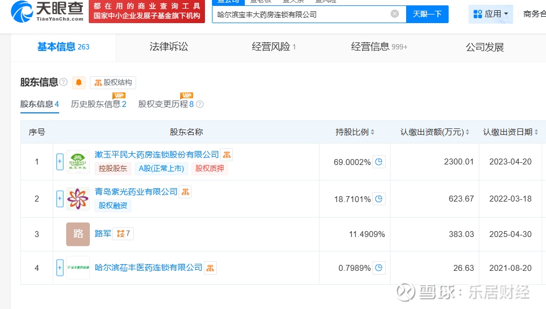Screen dimensions: 546x309
Task: Click the 漱玉平民 company logo thumbnail
Action: (78, 162)
